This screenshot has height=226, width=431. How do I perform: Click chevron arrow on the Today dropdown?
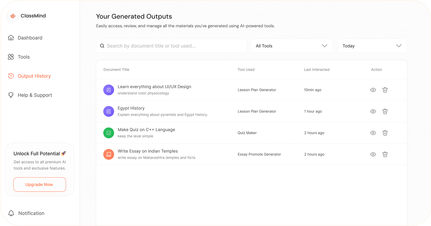point(399,46)
